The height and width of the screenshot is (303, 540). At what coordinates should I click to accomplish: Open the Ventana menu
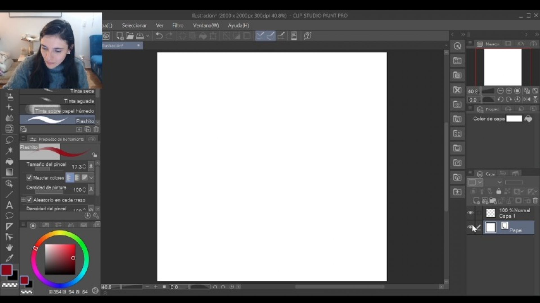pyautogui.click(x=206, y=25)
